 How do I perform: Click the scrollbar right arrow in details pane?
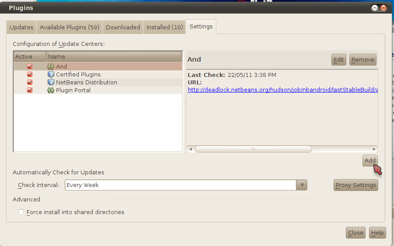pyautogui.click(x=374, y=149)
